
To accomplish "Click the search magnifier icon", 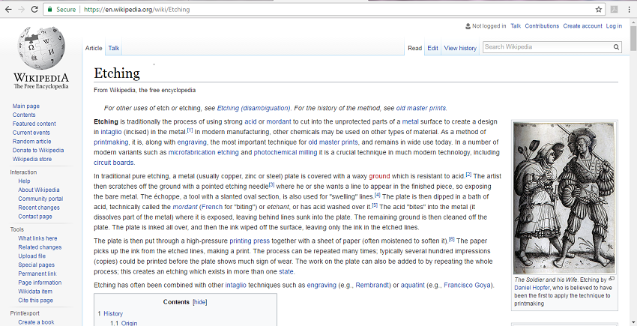I will coord(616,47).
